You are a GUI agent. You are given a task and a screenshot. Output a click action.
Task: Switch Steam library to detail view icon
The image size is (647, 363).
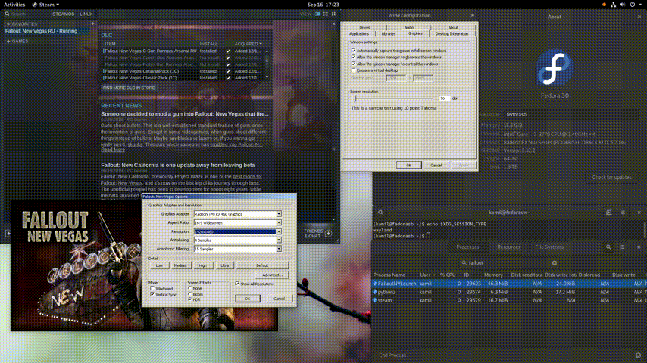click(x=317, y=14)
